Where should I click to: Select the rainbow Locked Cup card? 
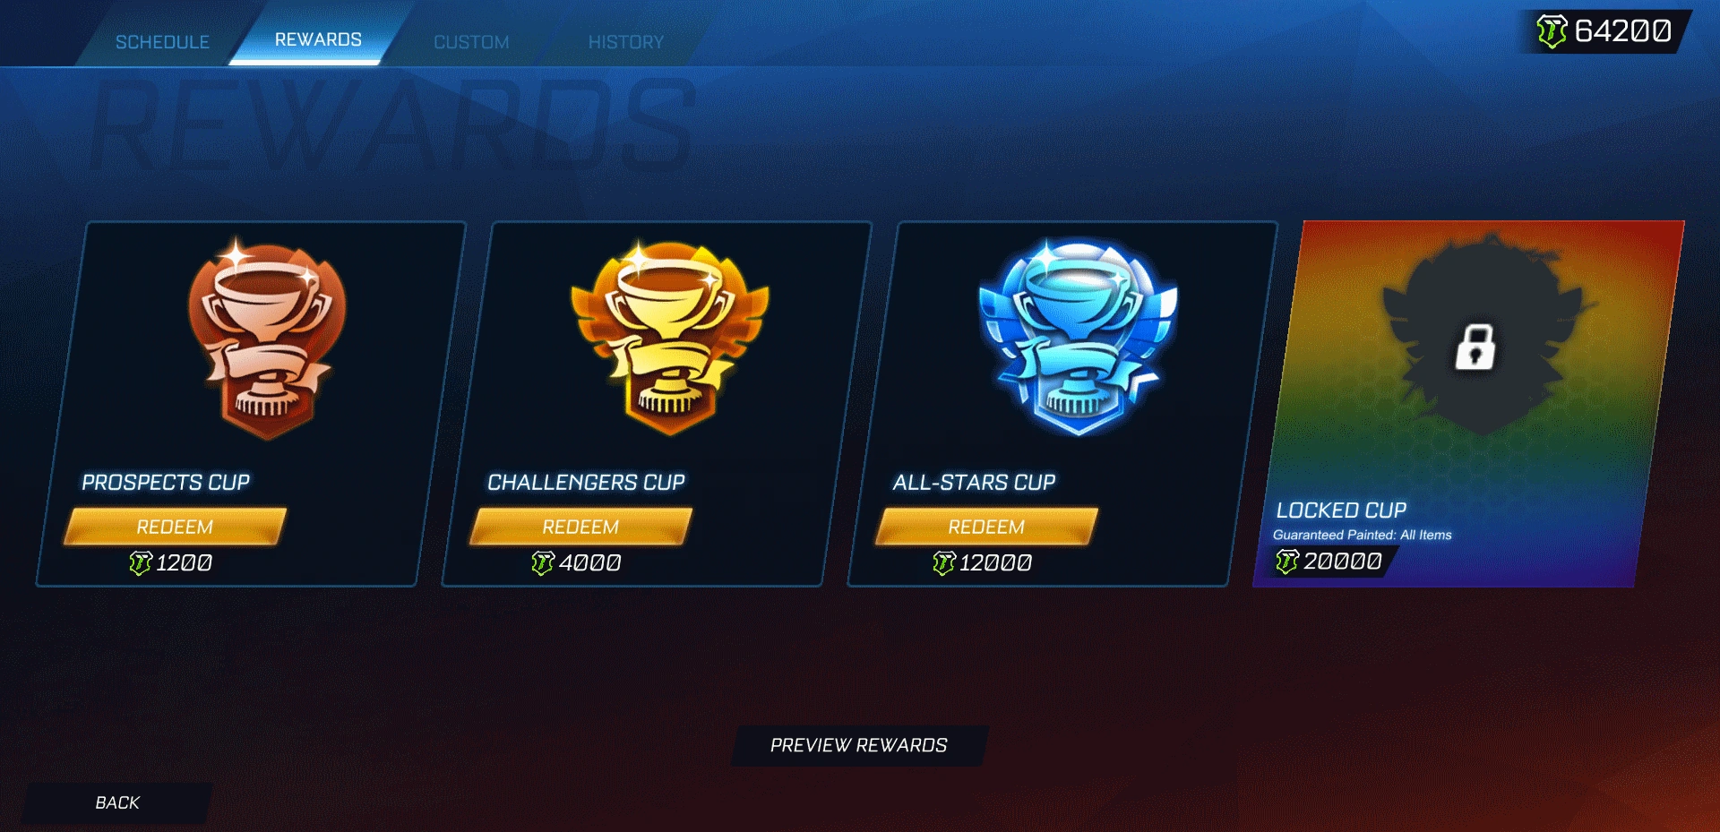1469,404
